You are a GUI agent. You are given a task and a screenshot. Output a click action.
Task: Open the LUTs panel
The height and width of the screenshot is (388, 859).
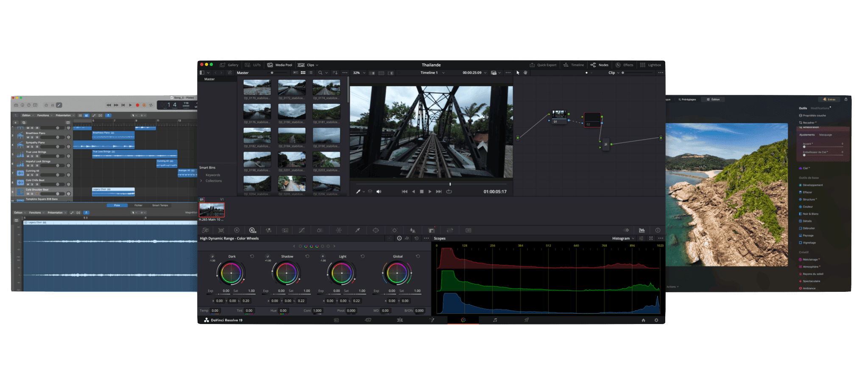coord(253,65)
